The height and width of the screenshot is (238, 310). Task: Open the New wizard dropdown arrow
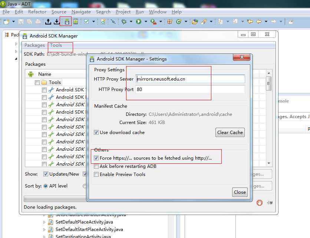click(x=13, y=22)
